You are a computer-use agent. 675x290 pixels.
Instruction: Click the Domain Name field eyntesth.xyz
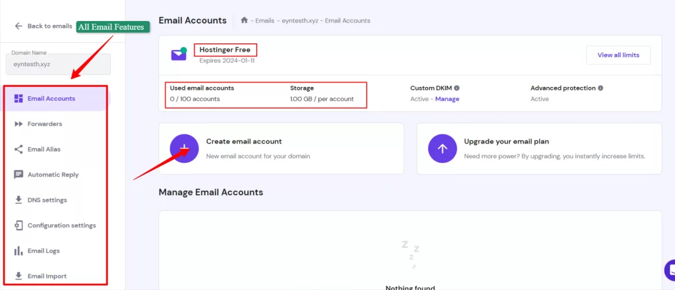tap(58, 64)
